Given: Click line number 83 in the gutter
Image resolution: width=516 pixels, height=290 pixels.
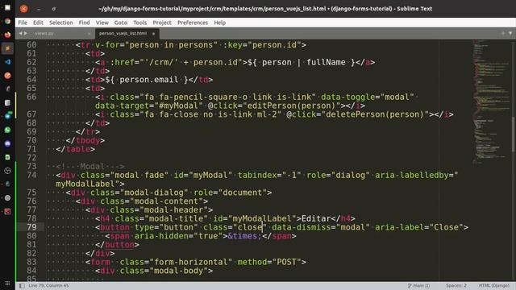Looking at the screenshot, I should point(31,262).
